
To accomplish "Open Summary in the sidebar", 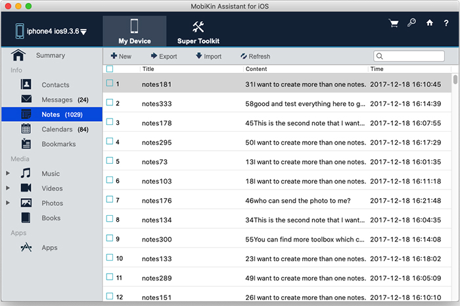I will point(51,55).
